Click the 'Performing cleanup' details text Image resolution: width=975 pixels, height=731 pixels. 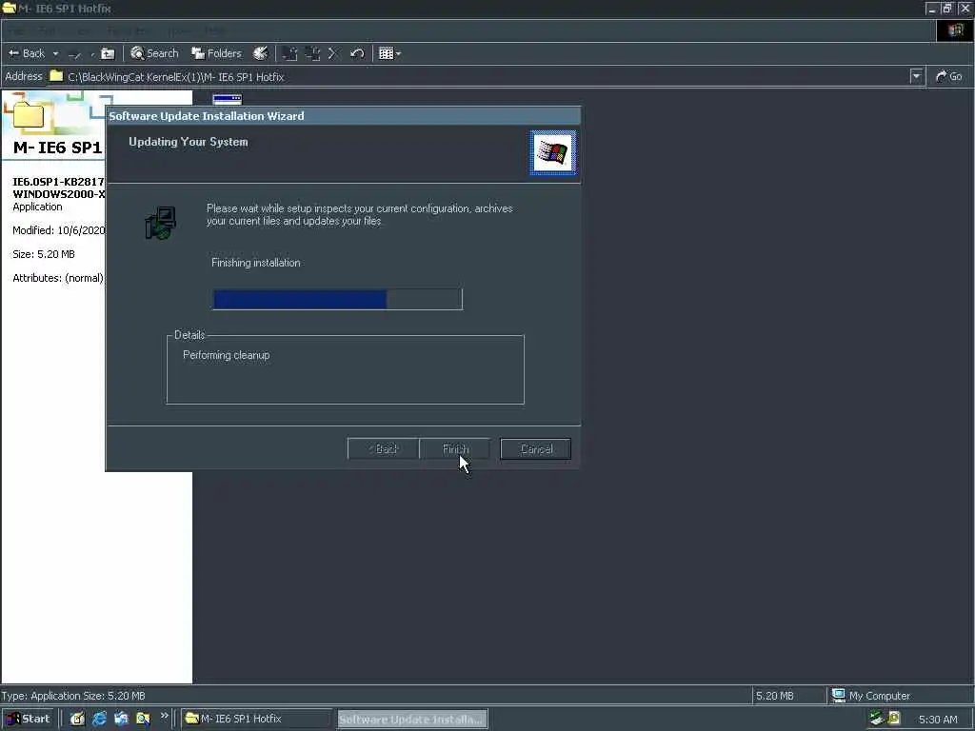click(x=227, y=355)
